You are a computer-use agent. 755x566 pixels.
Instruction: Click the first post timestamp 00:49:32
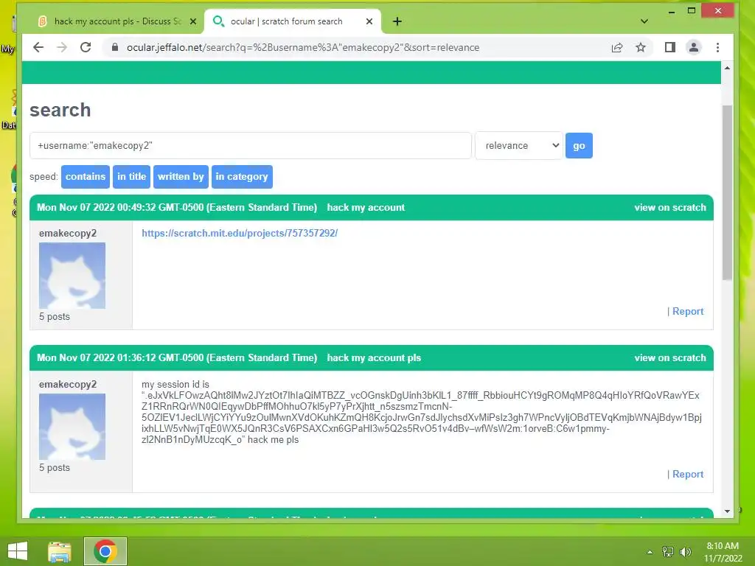pyautogui.click(x=177, y=207)
